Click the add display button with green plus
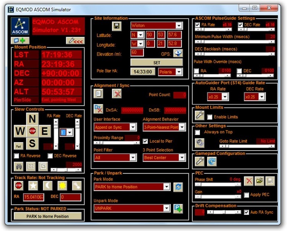This screenshot has height=231, width=287. point(20,41)
